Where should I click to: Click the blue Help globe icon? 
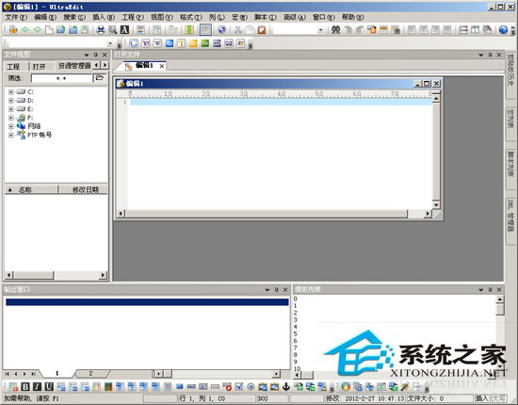pyautogui.click(x=503, y=30)
